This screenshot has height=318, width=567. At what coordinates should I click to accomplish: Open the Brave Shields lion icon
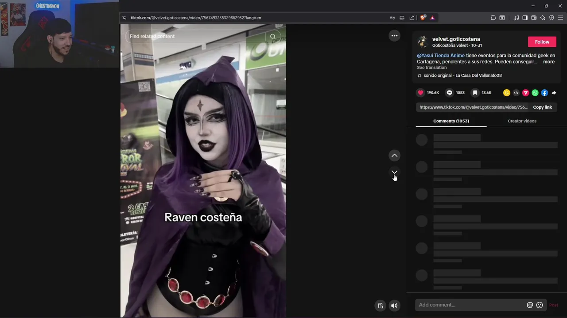coord(423,18)
